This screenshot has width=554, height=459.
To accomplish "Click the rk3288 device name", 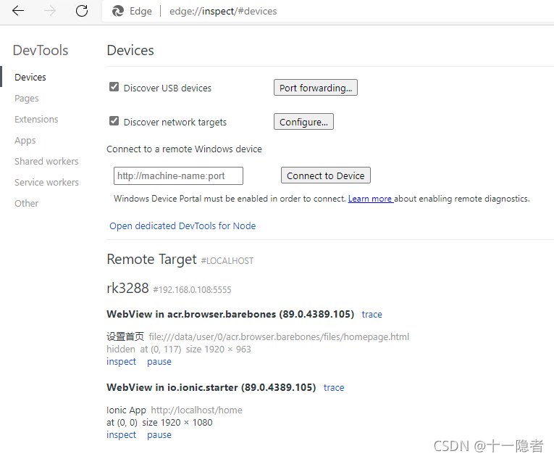I will click(127, 288).
